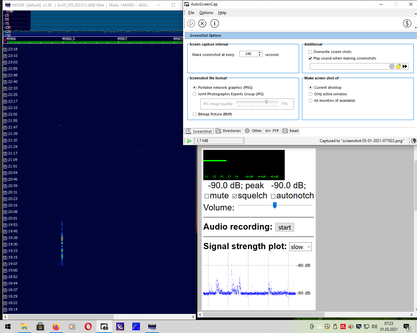This screenshot has height=333, width=417.
Task: Select Joint Photographic Experts Group (JPG) format
Action: click(194, 94)
